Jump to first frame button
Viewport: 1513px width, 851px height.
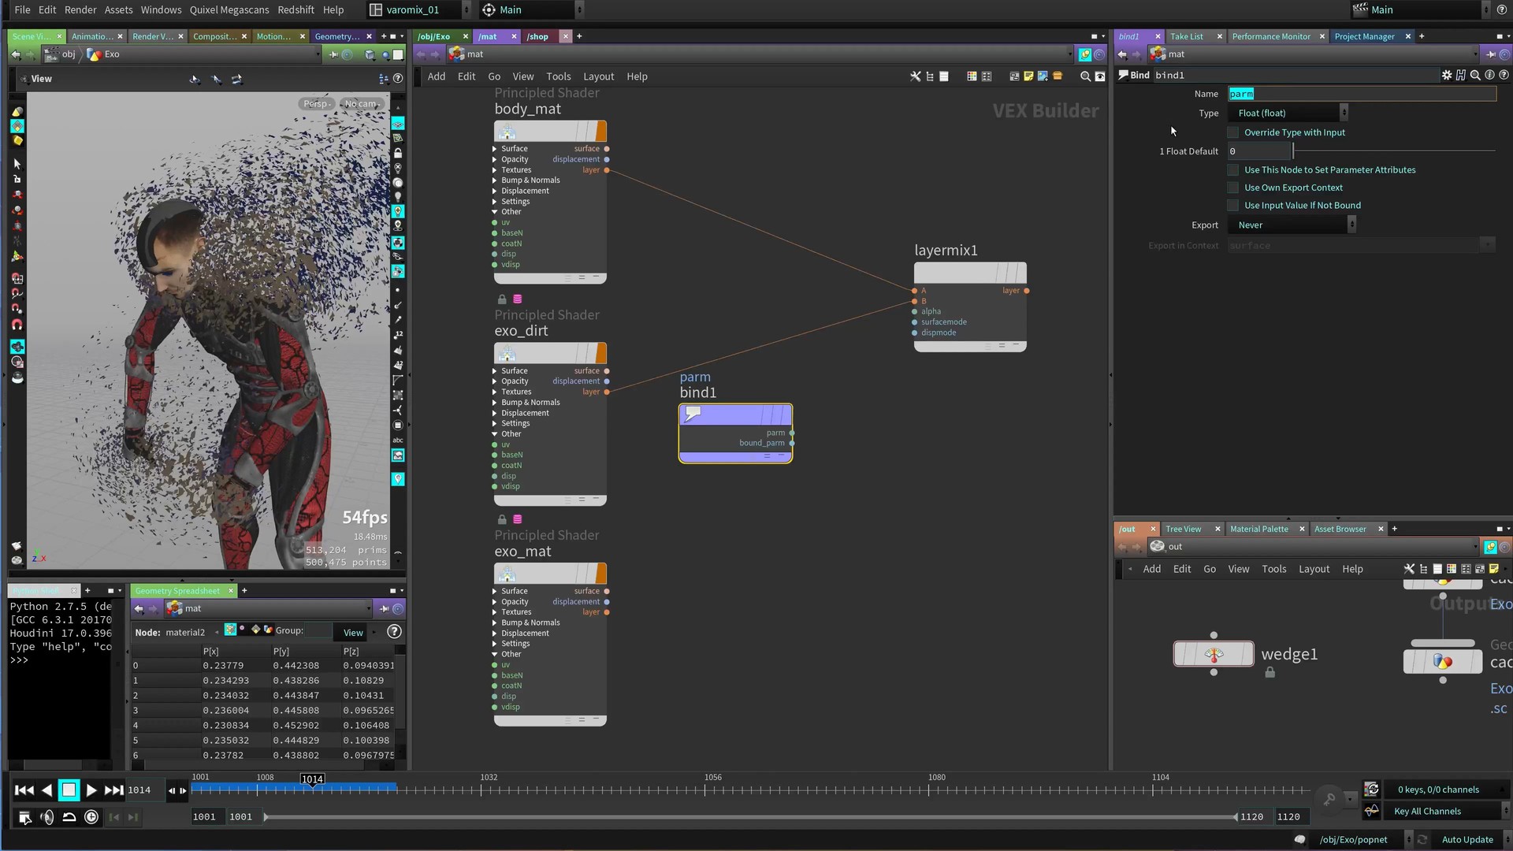pyautogui.click(x=24, y=790)
